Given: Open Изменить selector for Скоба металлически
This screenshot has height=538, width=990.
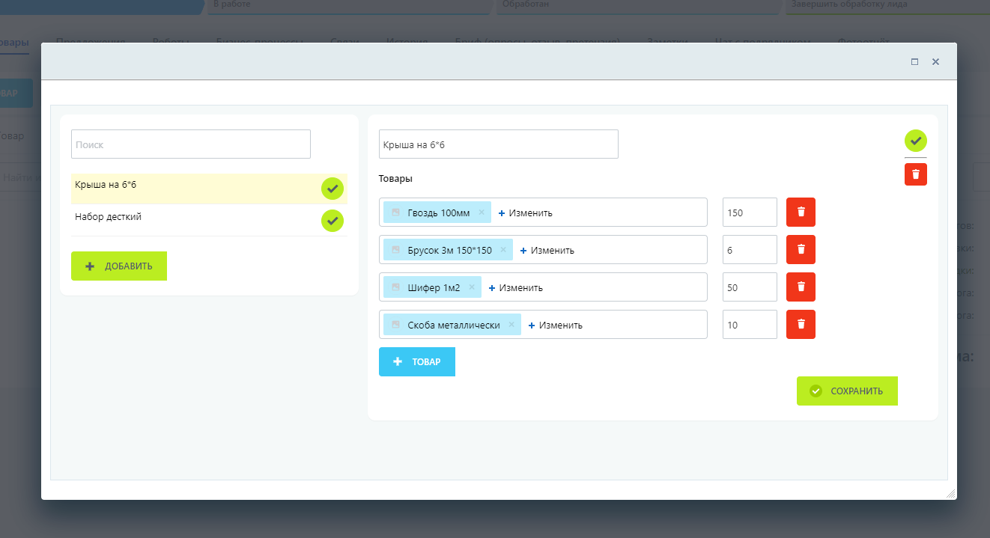Looking at the screenshot, I should 556,325.
